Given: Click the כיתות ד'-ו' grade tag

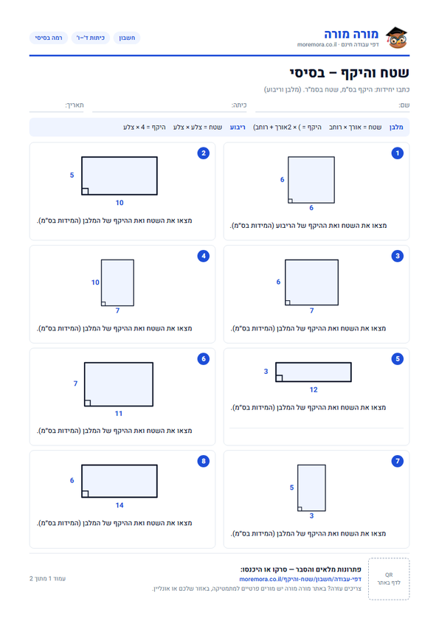Looking at the screenshot, I should click(90, 38).
